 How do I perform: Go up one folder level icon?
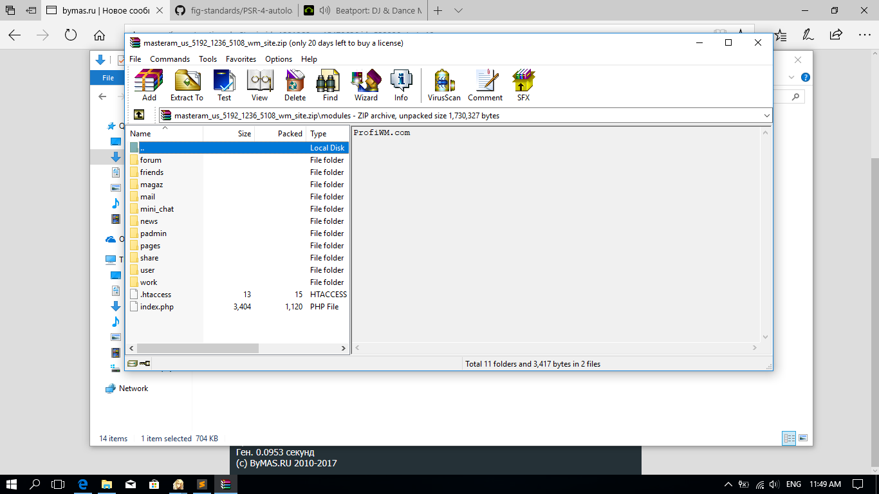139,115
